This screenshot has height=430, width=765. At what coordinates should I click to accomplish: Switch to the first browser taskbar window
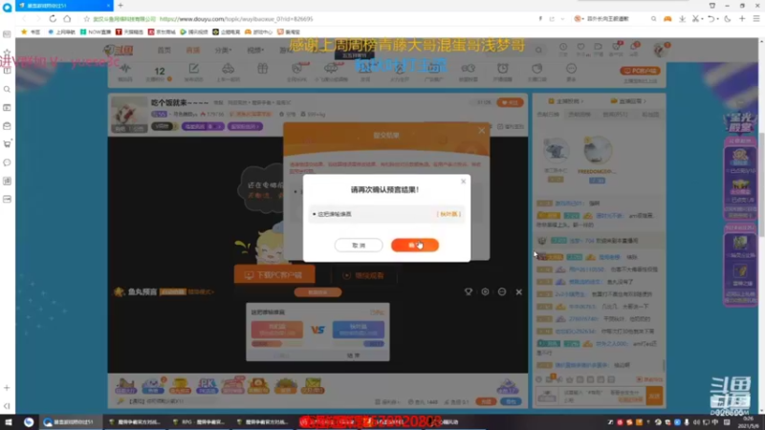click(71, 422)
